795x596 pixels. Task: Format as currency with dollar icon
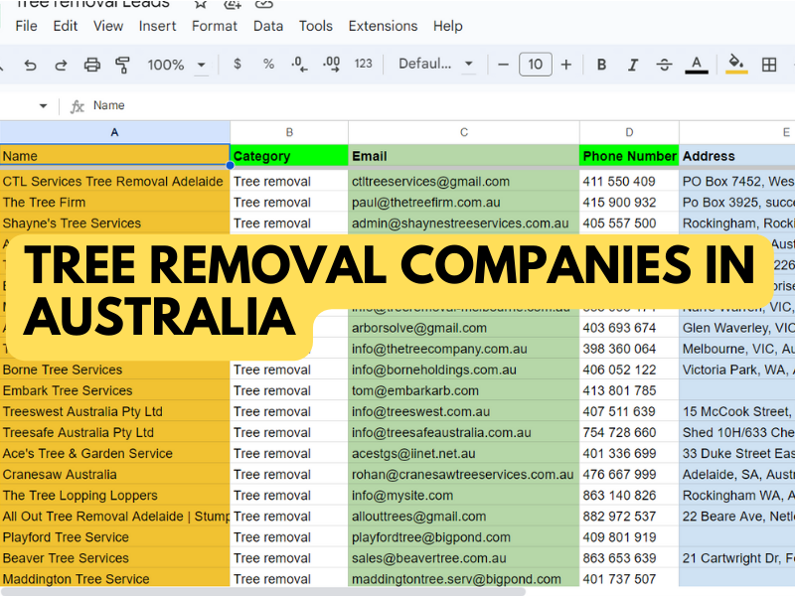pyautogui.click(x=237, y=65)
